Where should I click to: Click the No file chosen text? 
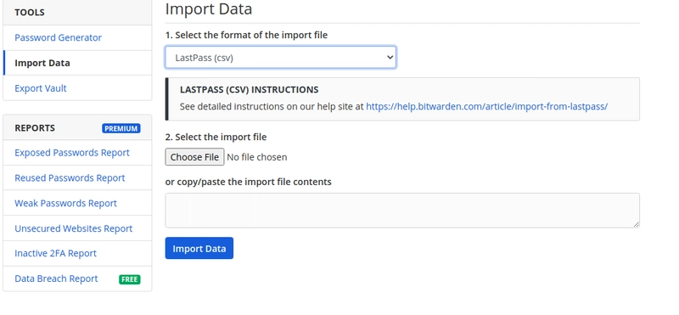[x=257, y=157]
